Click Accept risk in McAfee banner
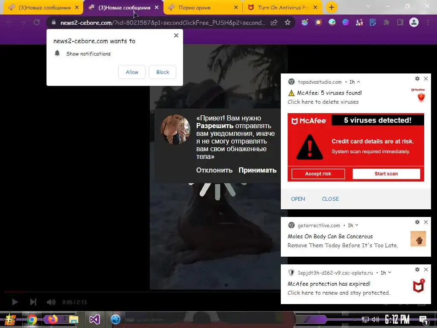The width and height of the screenshot is (437, 328). tap(318, 174)
